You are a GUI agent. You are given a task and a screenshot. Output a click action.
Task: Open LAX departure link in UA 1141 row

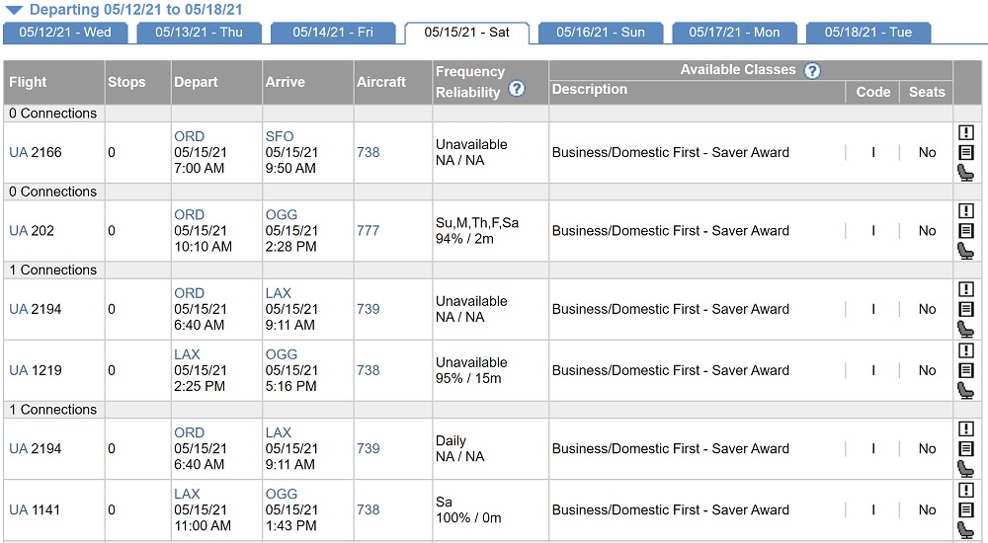[187, 494]
